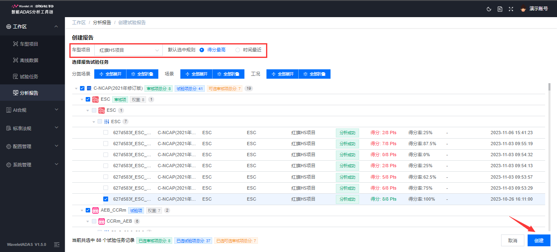The height and width of the screenshot is (252, 557).
Task: Check the task row scored 2/8 on 2023-11-06
Action: 106,133
